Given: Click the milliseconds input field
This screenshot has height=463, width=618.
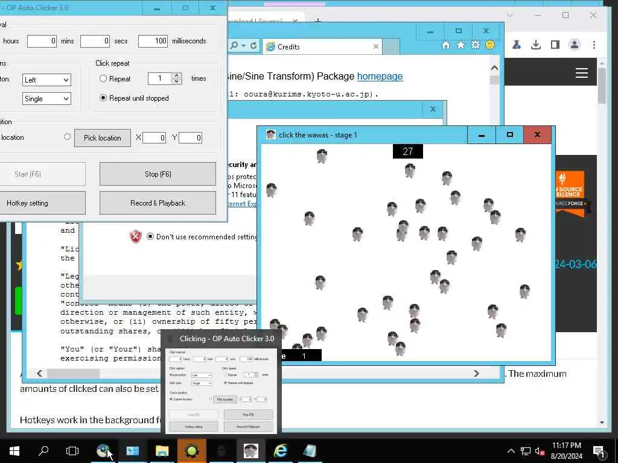Looking at the screenshot, I should coord(153,41).
